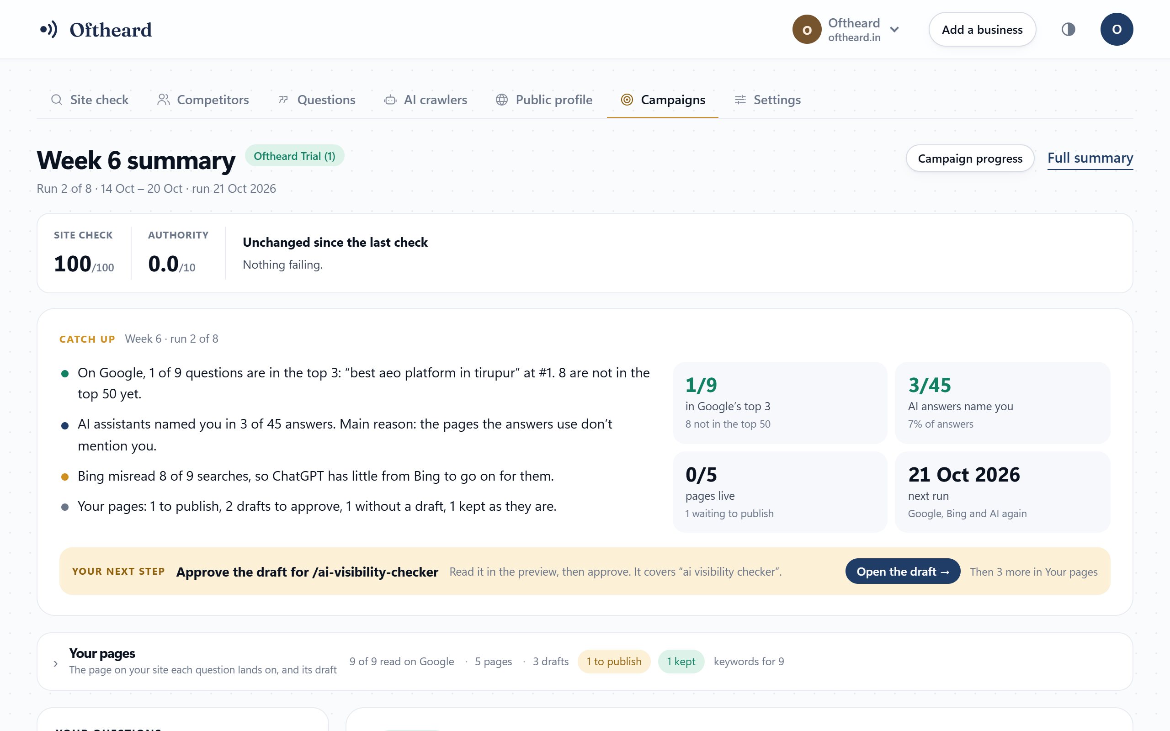Click the 1/9 in Google's top 3 card
1170x731 pixels.
pos(780,402)
